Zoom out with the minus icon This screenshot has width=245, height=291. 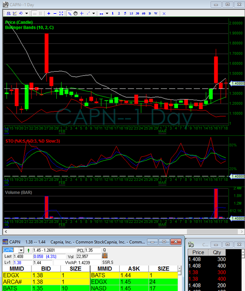[55, 13]
